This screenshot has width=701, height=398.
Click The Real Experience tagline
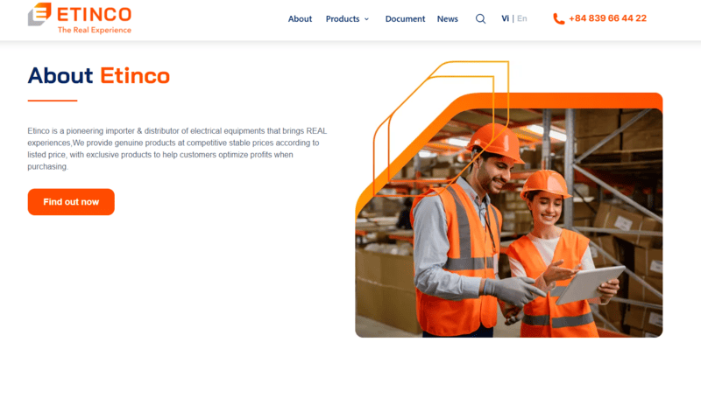(95, 30)
